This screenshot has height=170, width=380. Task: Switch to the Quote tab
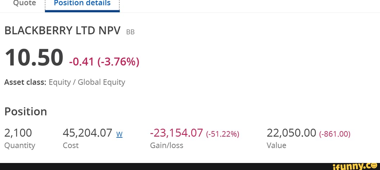click(x=24, y=3)
